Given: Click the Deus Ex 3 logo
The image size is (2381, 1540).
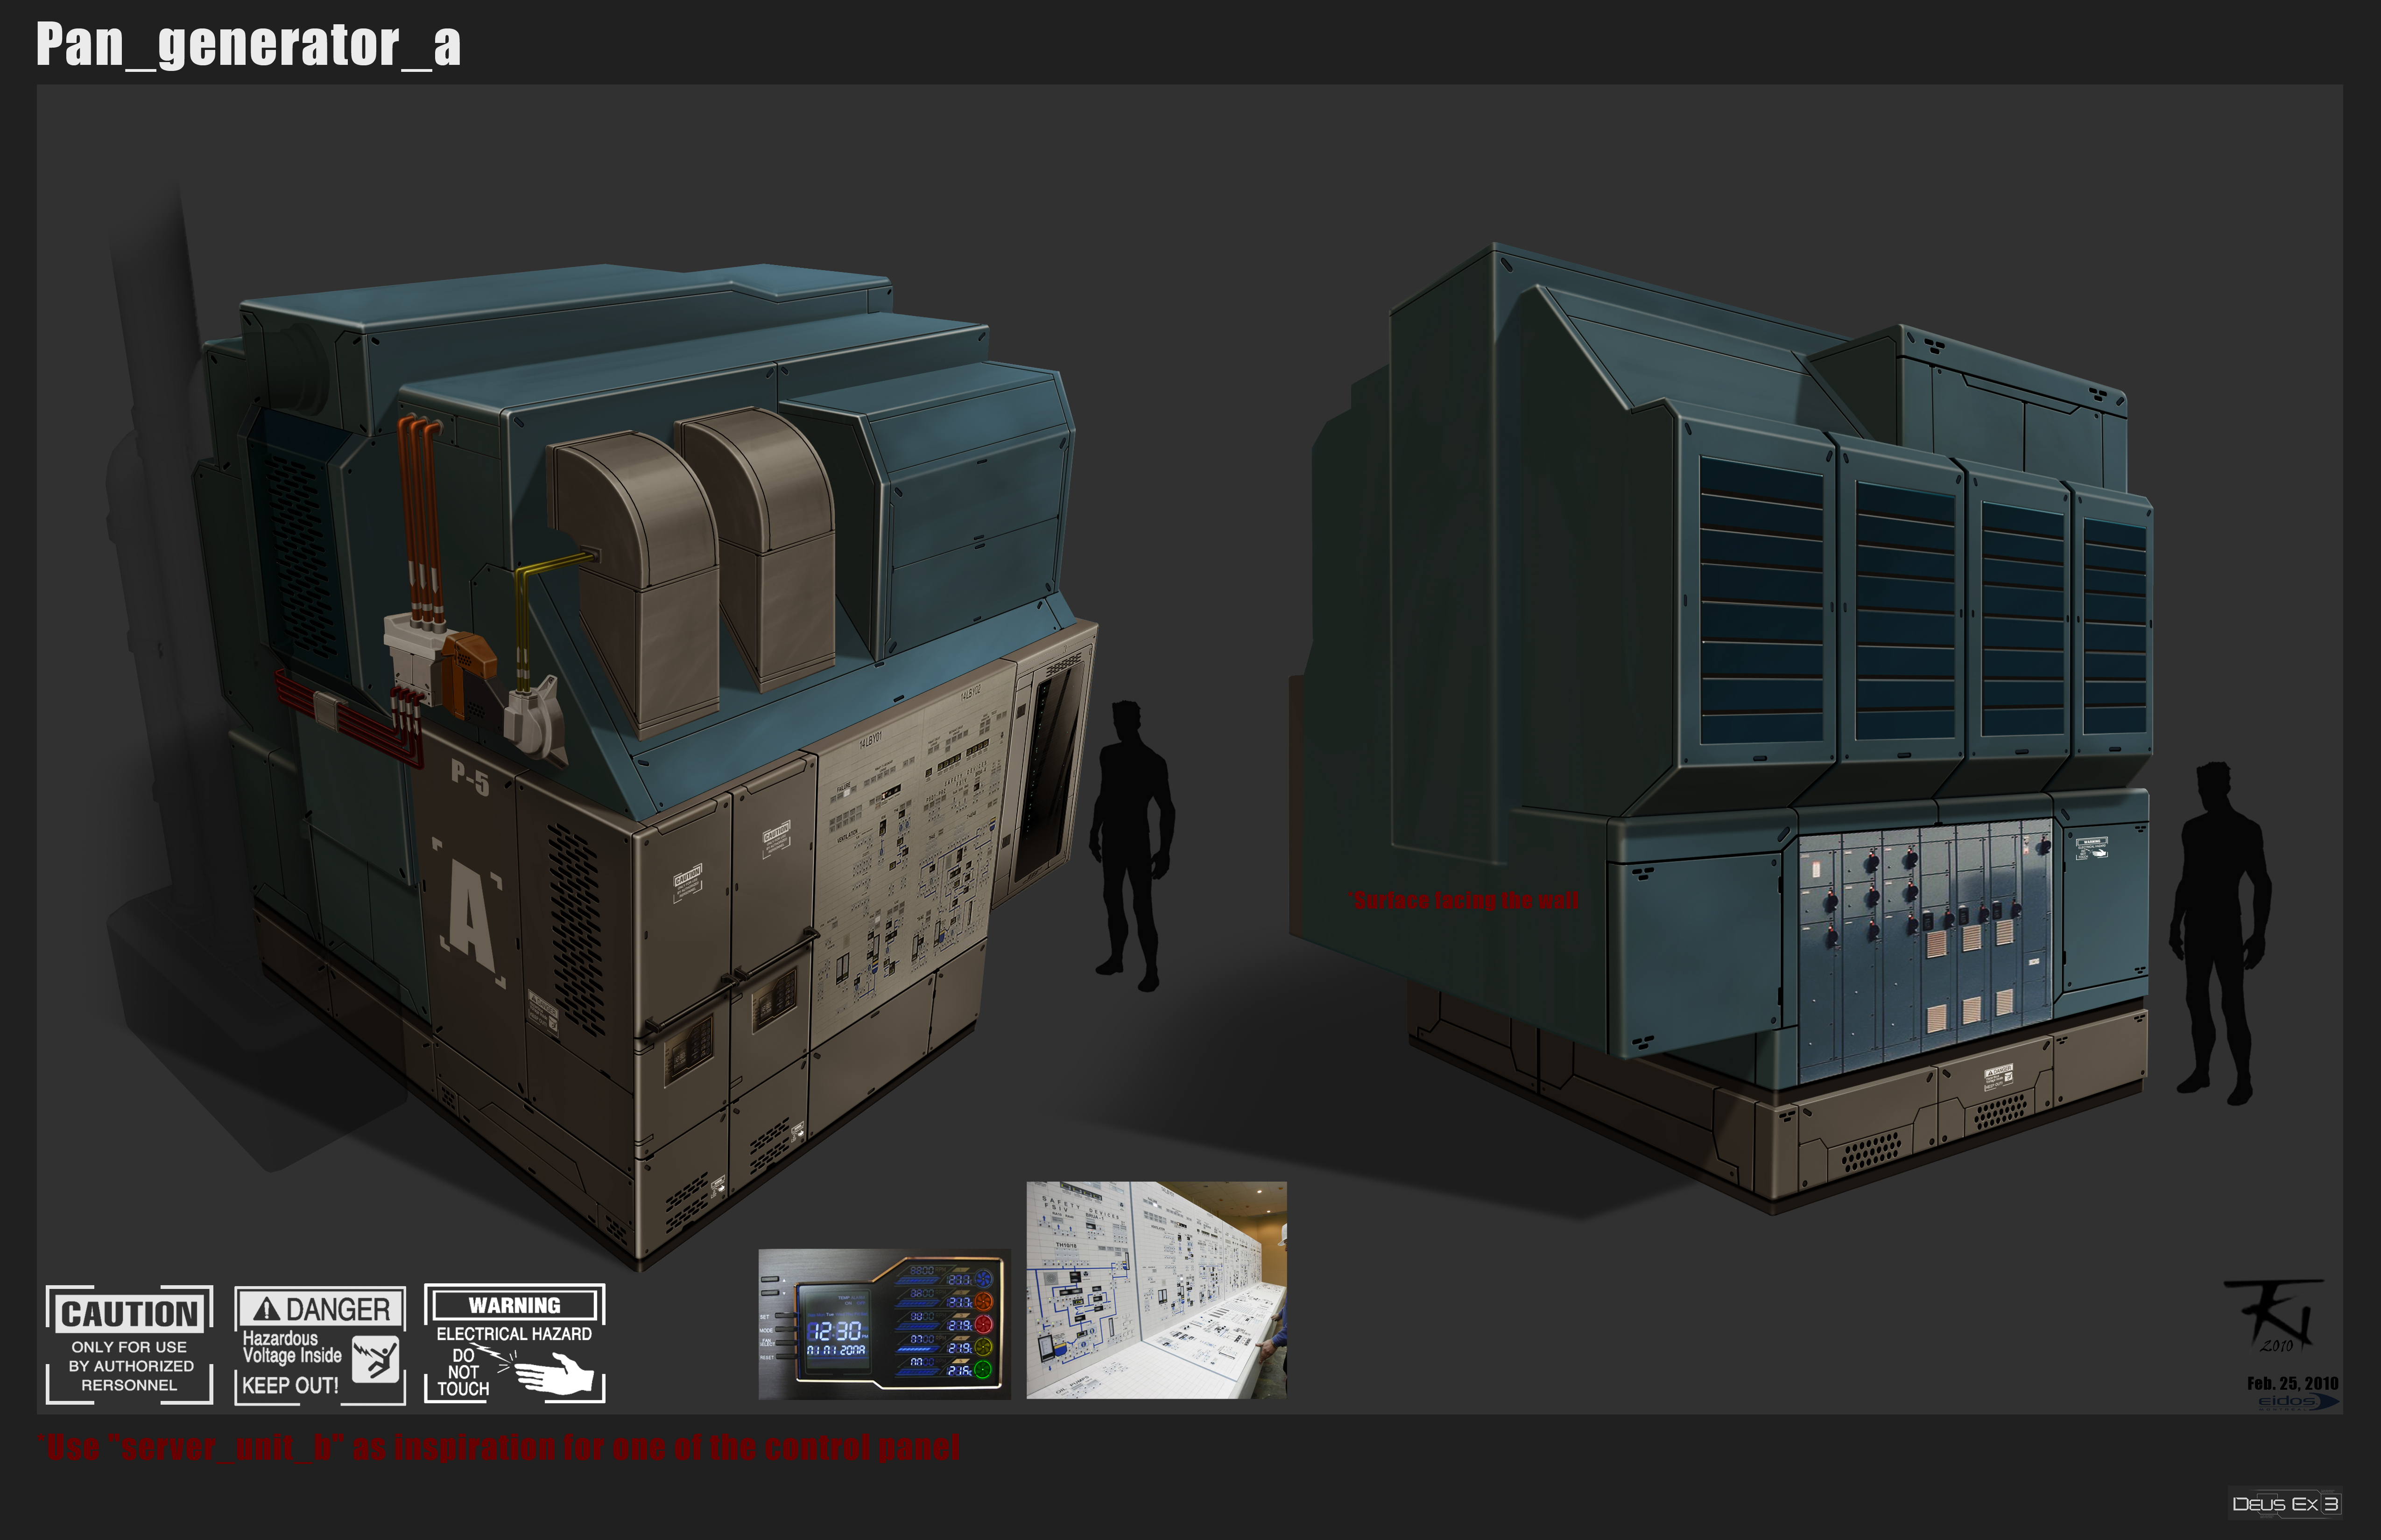Looking at the screenshot, I should (x=2285, y=1504).
